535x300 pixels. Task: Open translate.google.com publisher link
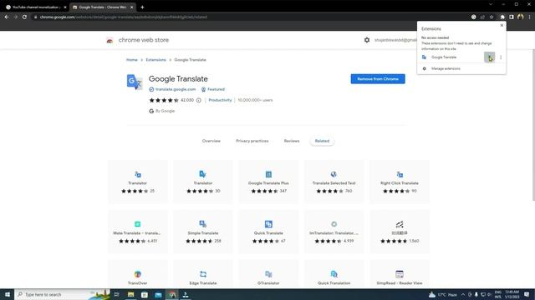pyautogui.click(x=176, y=89)
